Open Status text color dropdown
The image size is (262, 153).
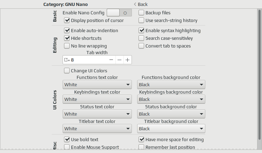tap(97, 114)
